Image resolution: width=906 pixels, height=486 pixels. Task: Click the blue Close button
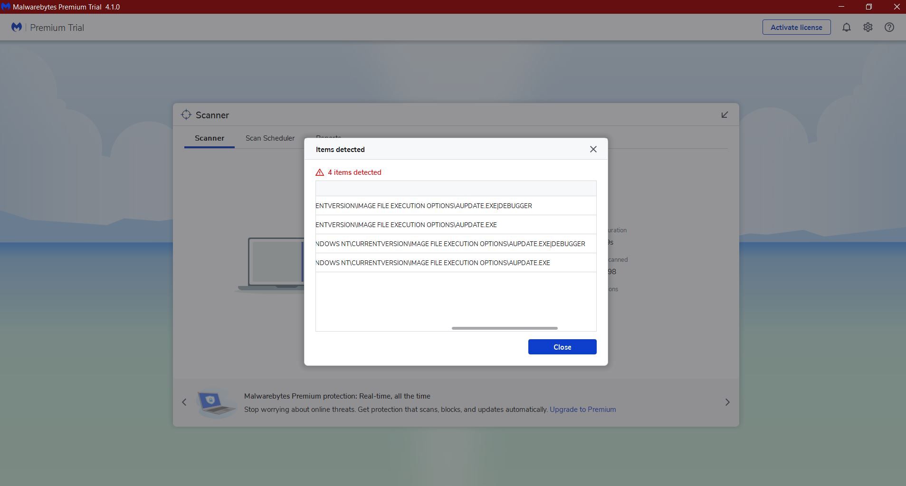(562, 347)
